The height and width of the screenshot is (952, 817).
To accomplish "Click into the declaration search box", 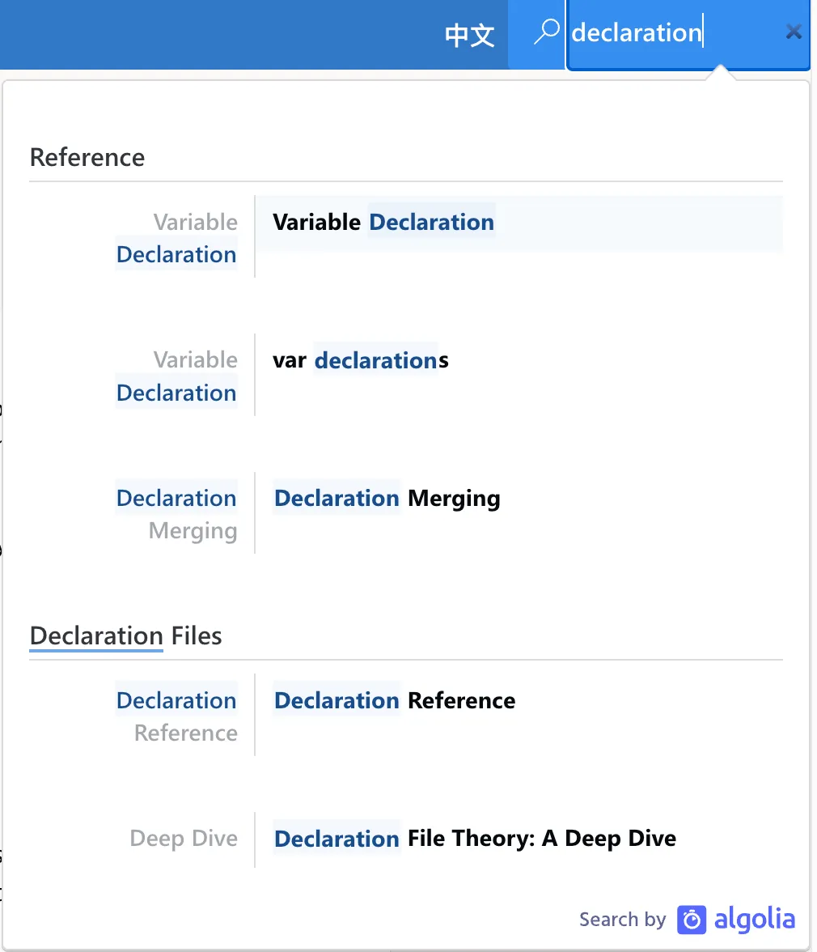I will pyautogui.click(x=671, y=34).
